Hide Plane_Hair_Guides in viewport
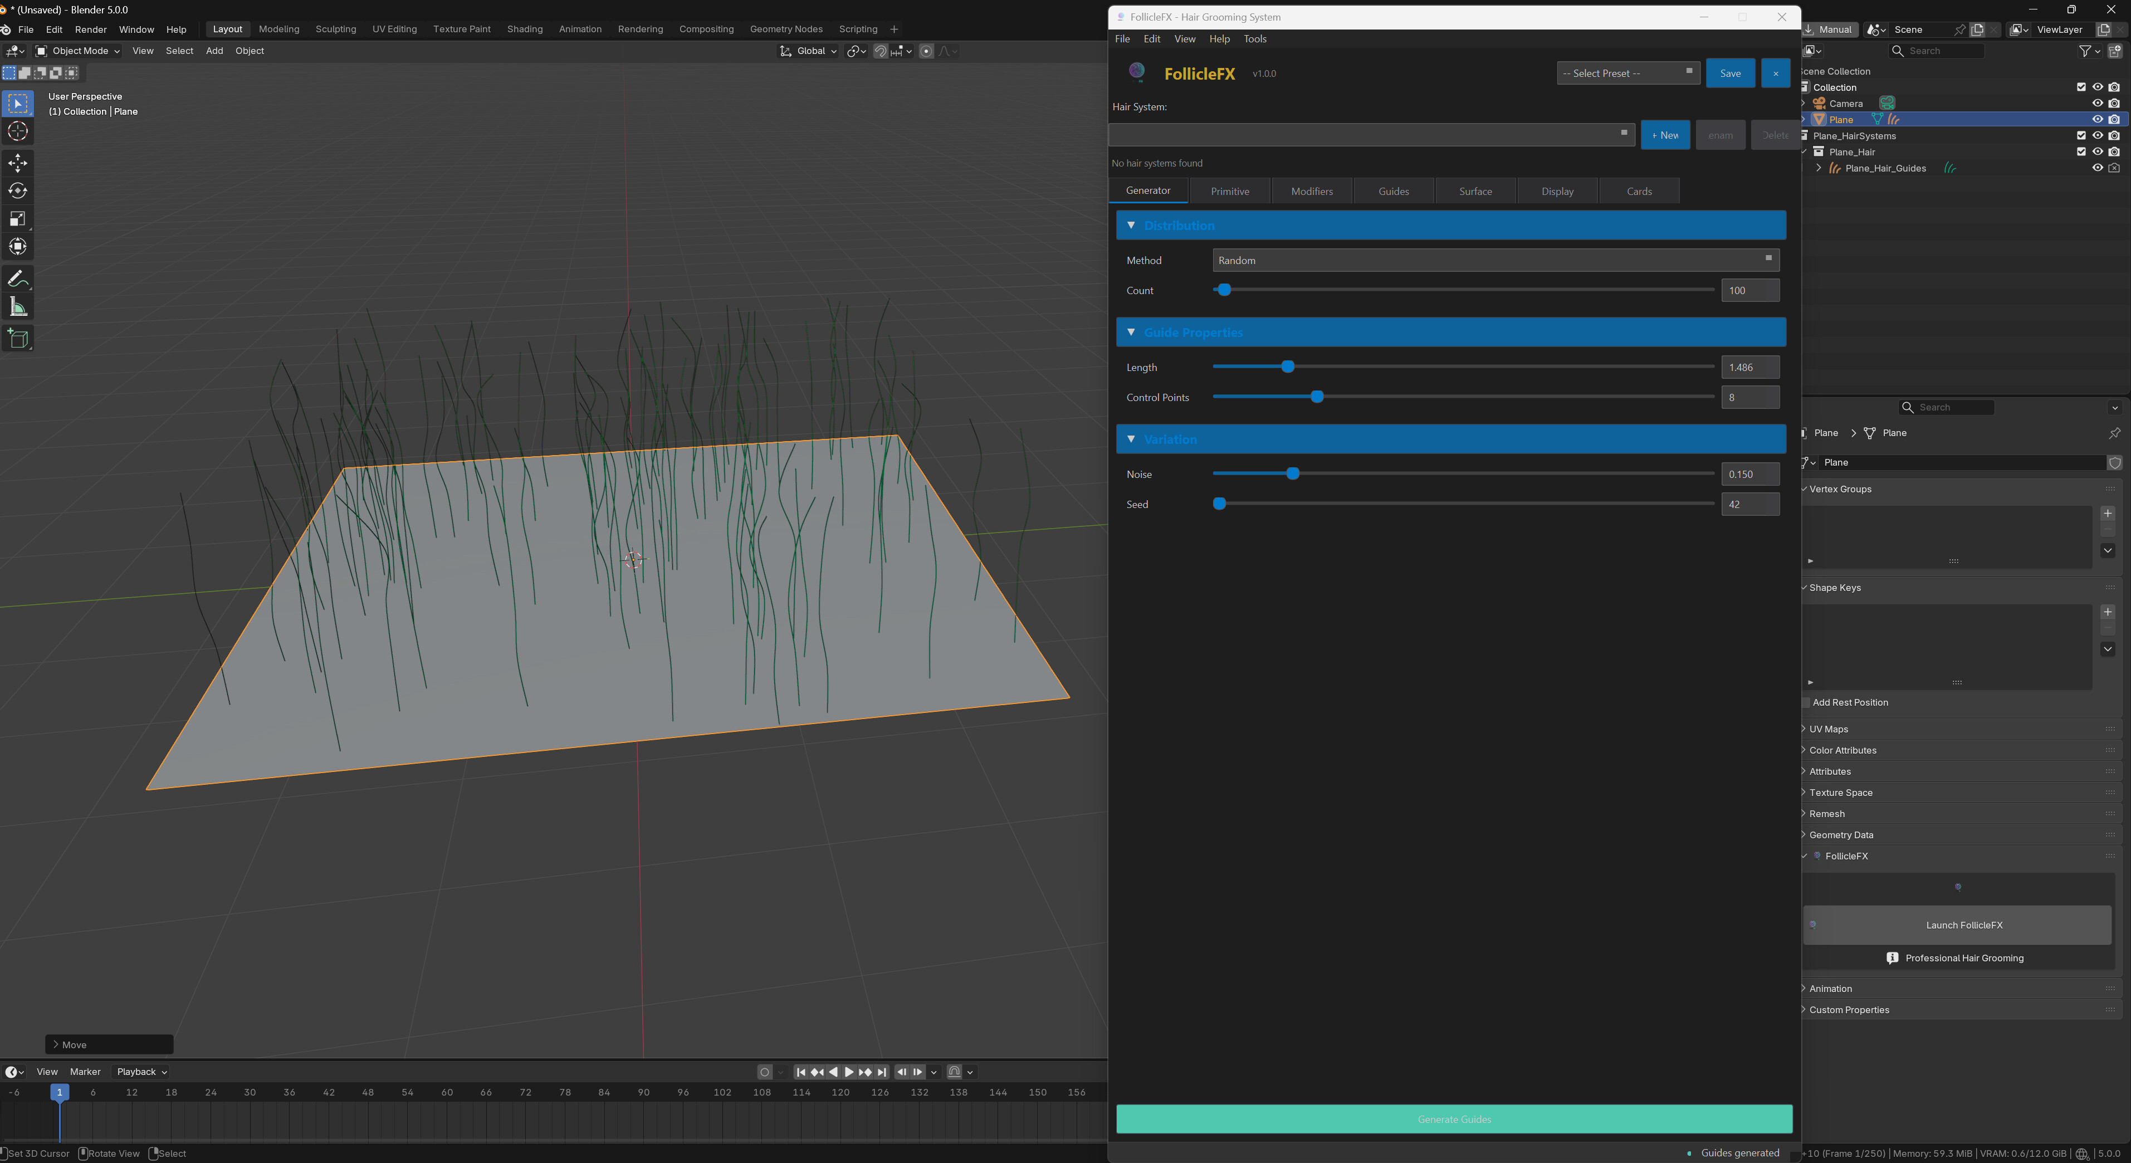The height and width of the screenshot is (1163, 2131). coord(2097,168)
